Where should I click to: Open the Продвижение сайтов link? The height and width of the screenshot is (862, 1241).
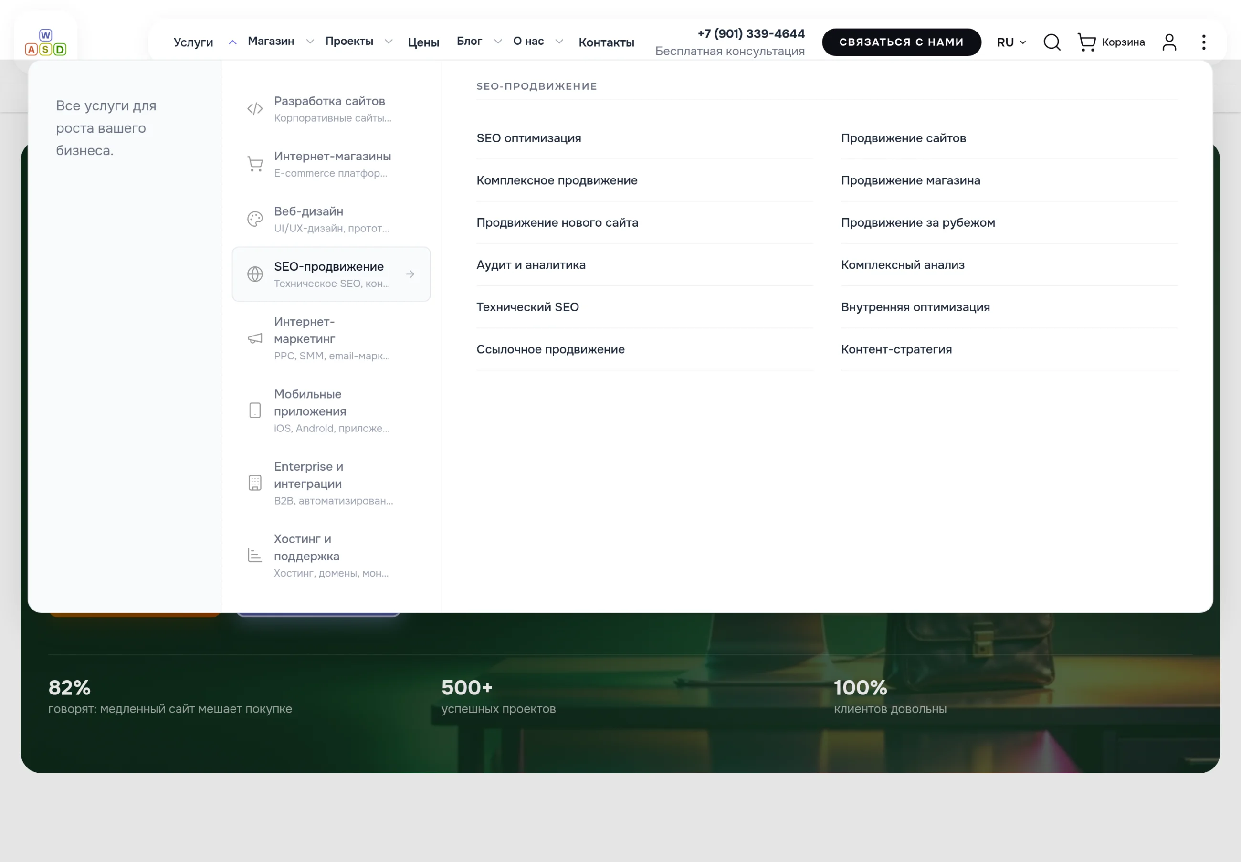point(904,138)
